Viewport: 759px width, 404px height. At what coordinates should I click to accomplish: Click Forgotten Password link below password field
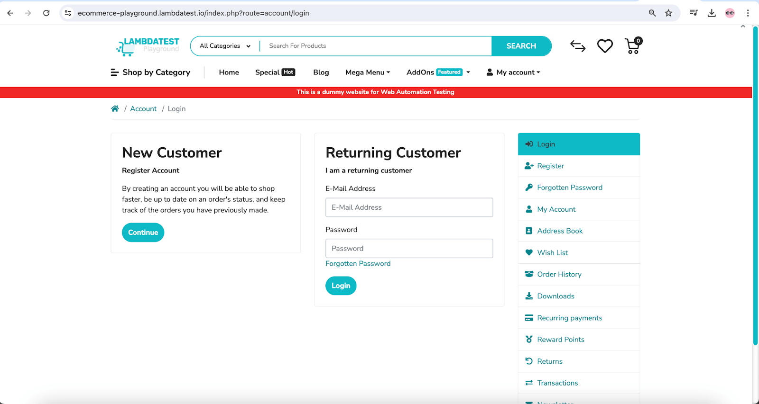coord(358,264)
